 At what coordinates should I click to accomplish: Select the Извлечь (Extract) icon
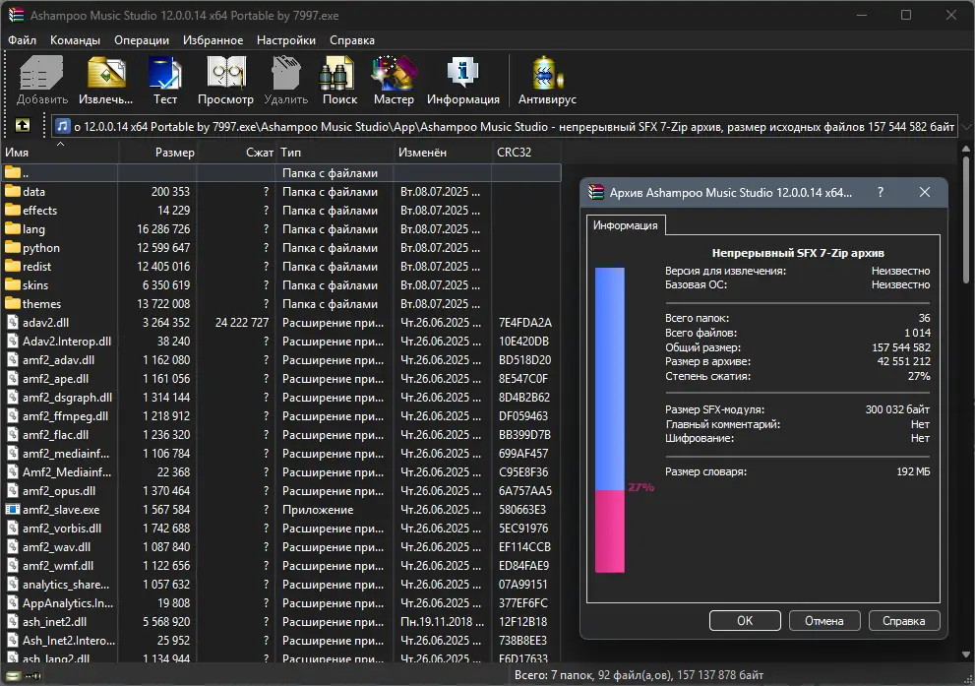105,79
